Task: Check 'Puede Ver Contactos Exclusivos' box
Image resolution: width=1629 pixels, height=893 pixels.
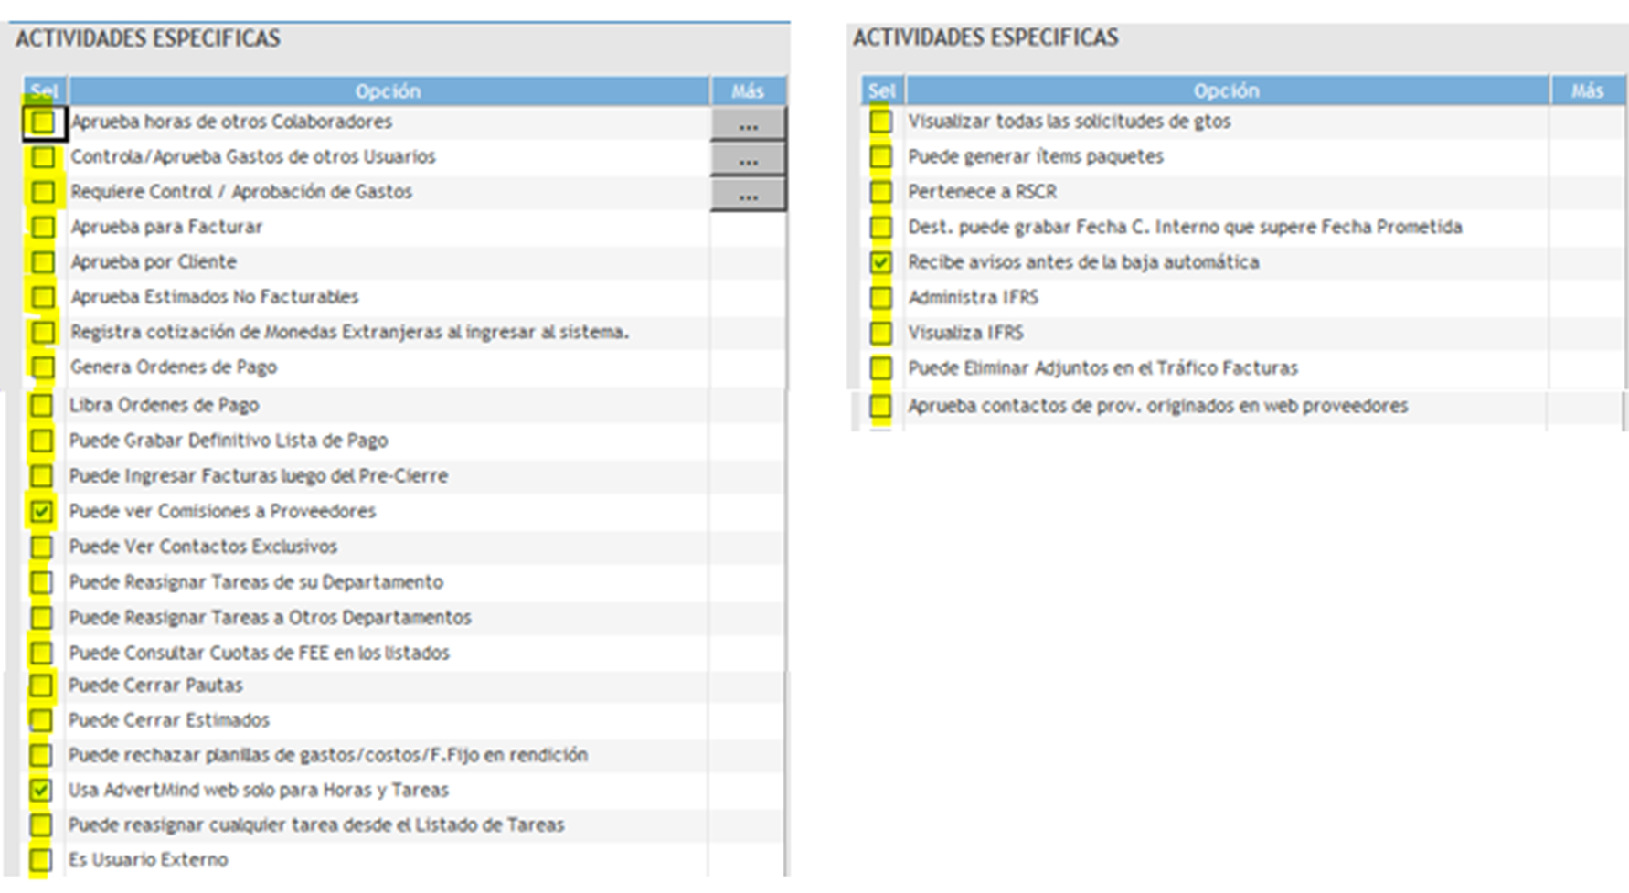Action: (41, 547)
